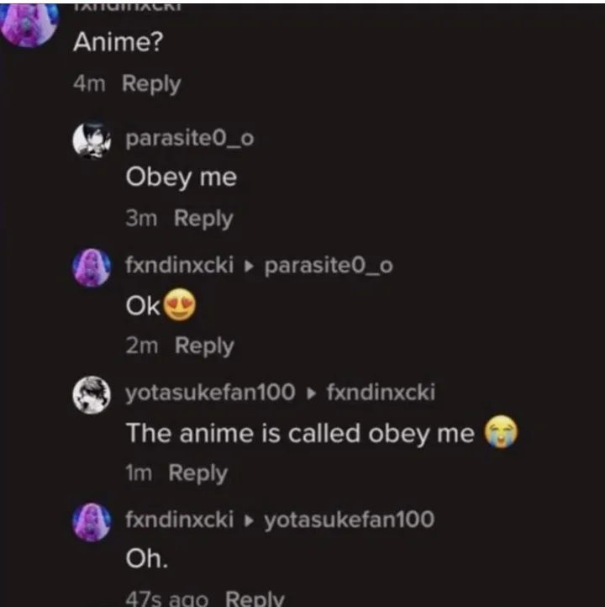Select the comment text "The anime is called obey me"
Image resolution: width=605 pixels, height=607 pixels.
coord(300,434)
